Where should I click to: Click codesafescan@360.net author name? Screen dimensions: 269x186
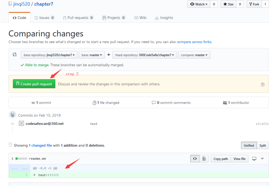[x=45, y=124]
